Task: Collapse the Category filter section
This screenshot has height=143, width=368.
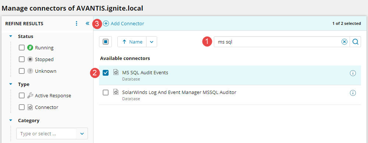Action: pyautogui.click(x=11, y=120)
